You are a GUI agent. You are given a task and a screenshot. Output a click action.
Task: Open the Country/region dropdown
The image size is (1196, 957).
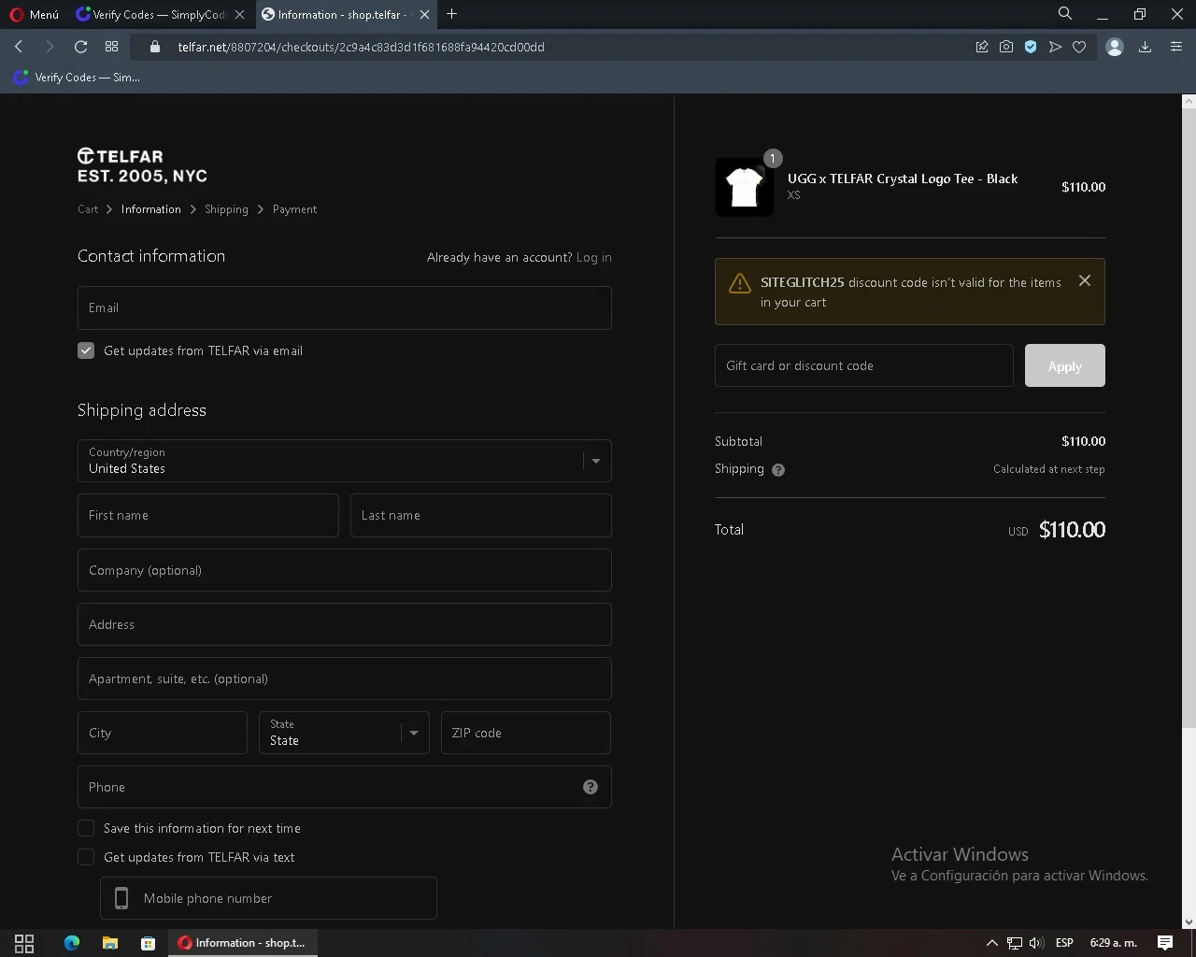[345, 461]
